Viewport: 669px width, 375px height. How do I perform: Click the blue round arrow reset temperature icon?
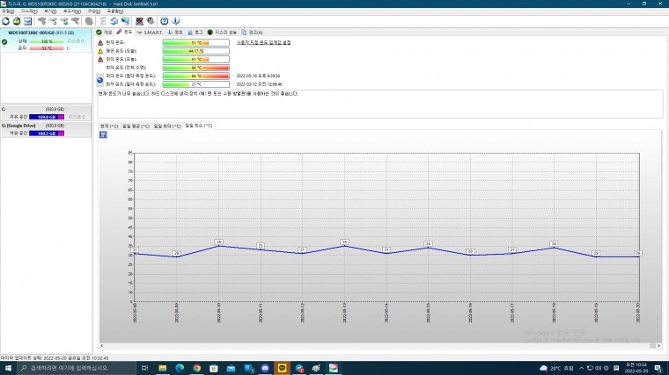tap(99, 80)
